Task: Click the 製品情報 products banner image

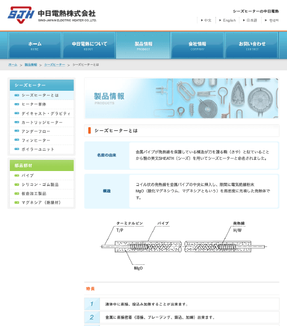Action: point(181,98)
